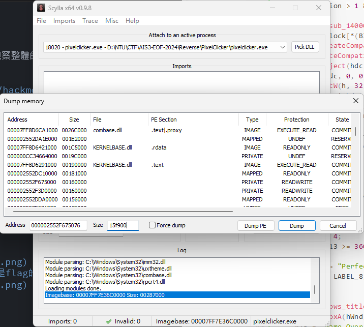Close the Dump memory dialog
Viewport: 364px width, 327px height.
356,101
